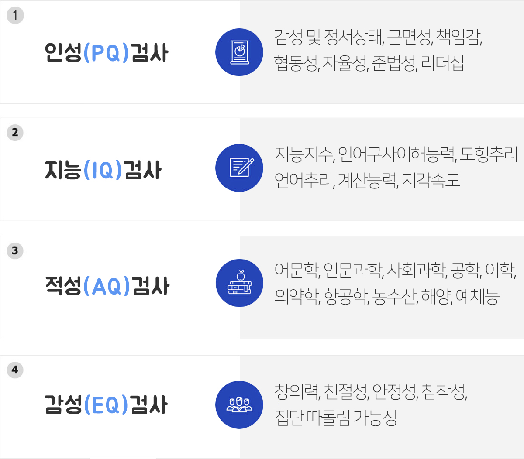Click the number 4 badge
Screen dimensions: 524x459
[15, 370]
